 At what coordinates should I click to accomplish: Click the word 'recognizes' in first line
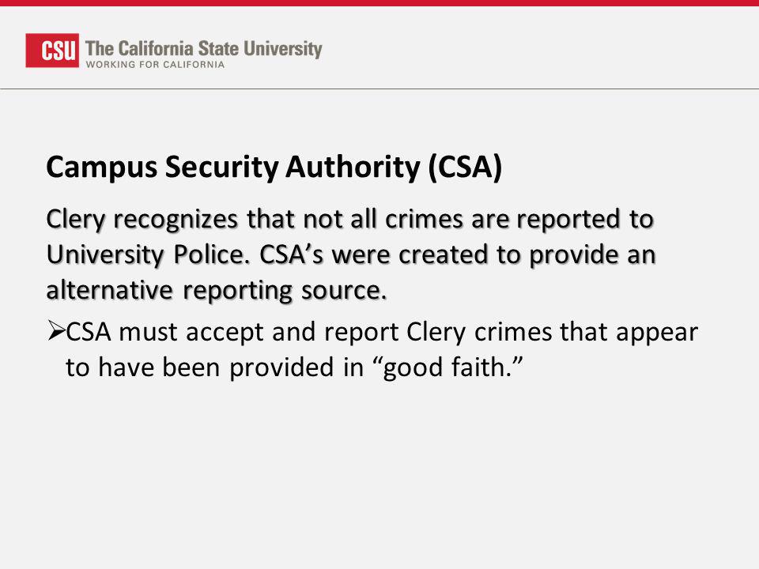176,220
